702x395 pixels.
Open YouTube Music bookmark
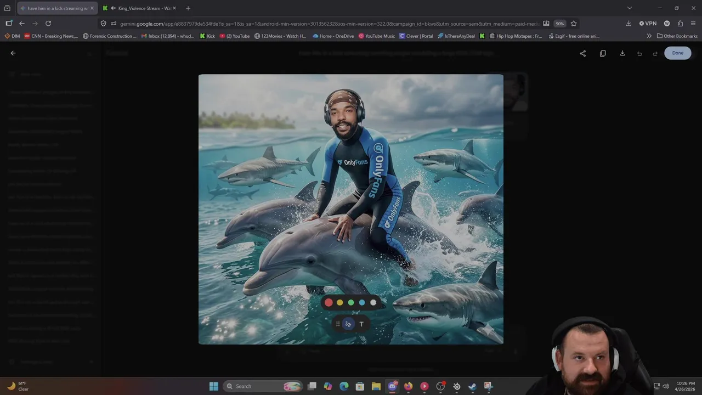377,36
